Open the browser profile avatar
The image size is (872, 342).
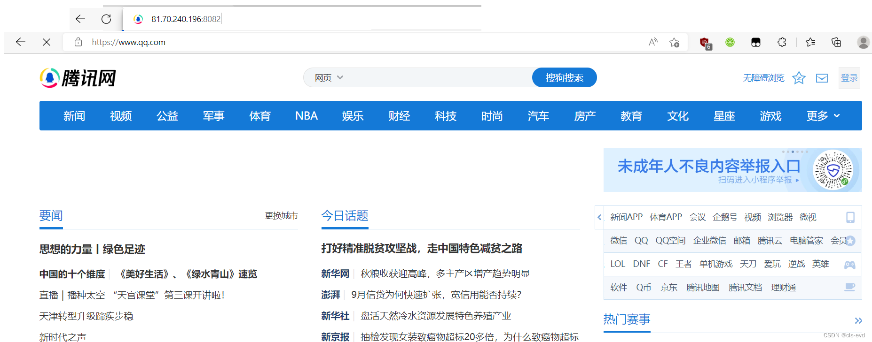point(863,42)
